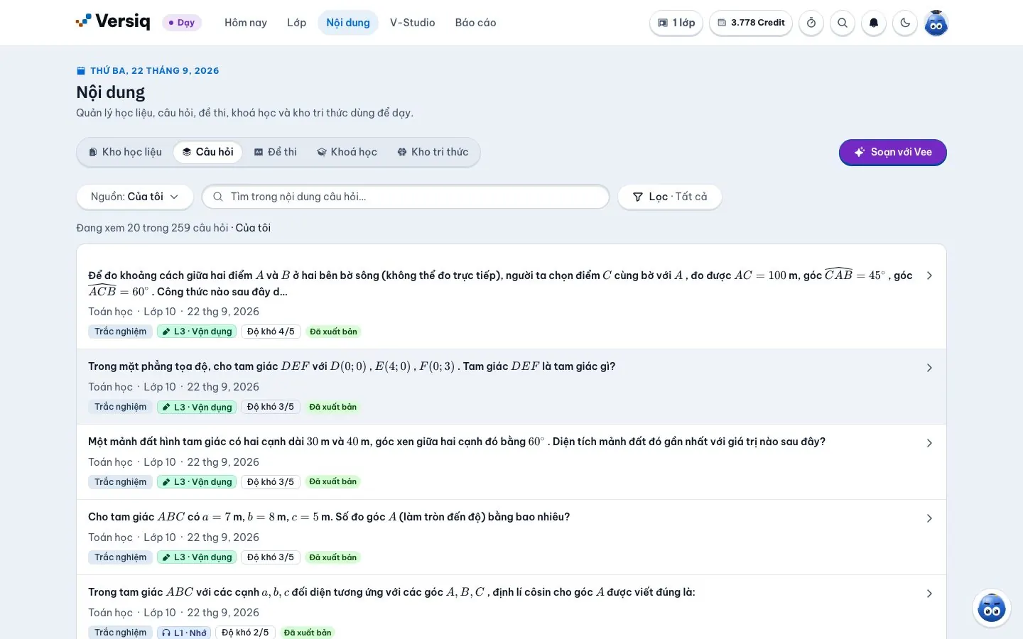Open the định lí côsin question text

coord(391,592)
